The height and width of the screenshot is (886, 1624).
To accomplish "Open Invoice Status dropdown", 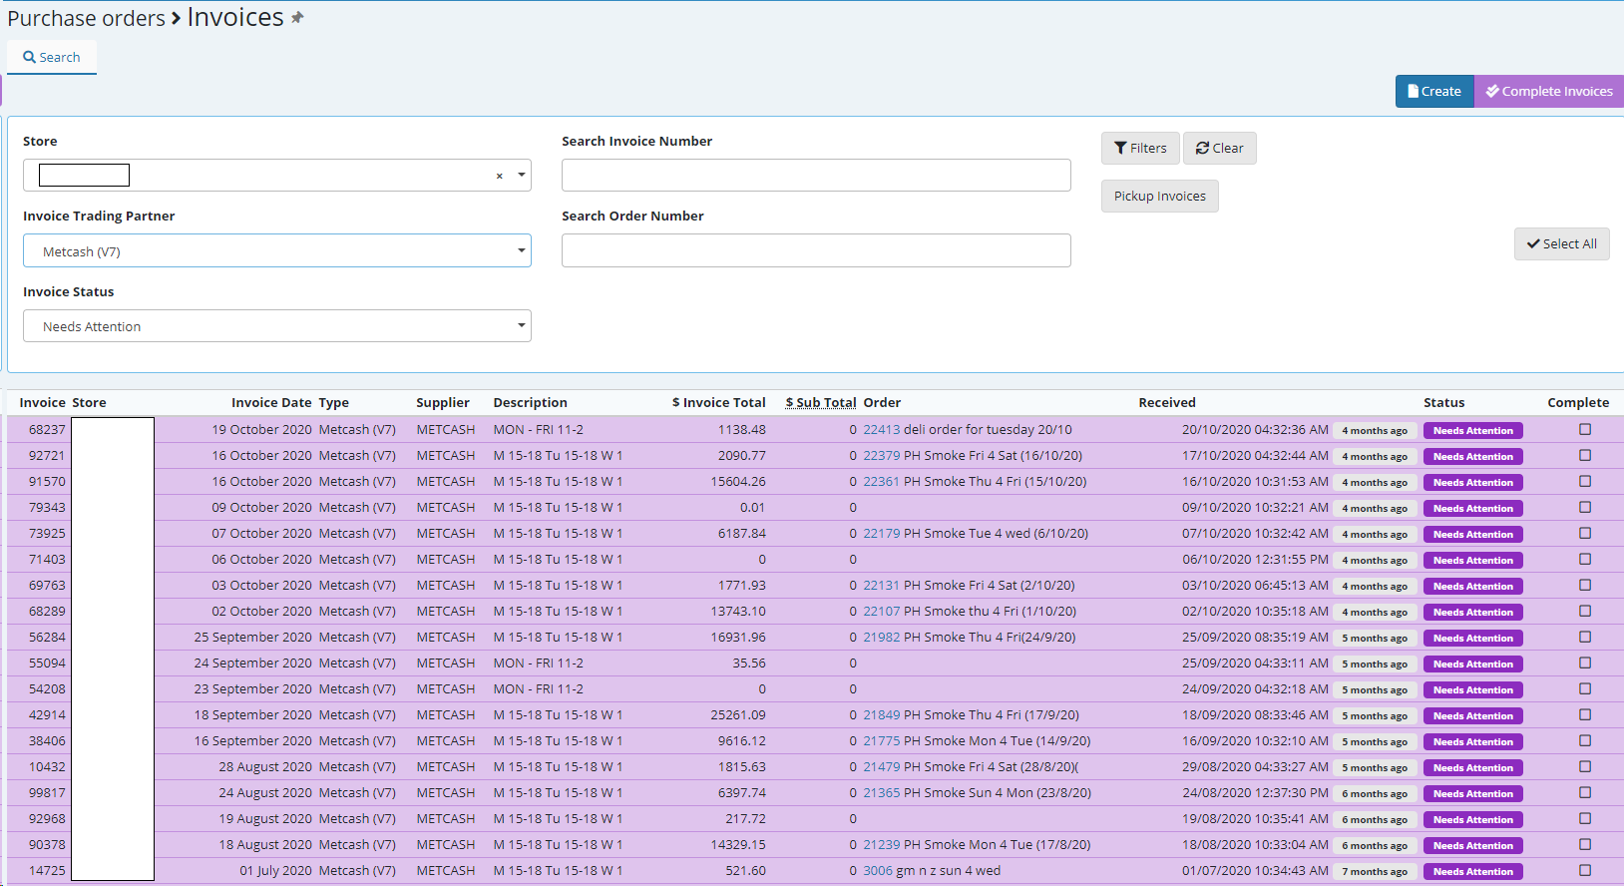I will pos(277,326).
